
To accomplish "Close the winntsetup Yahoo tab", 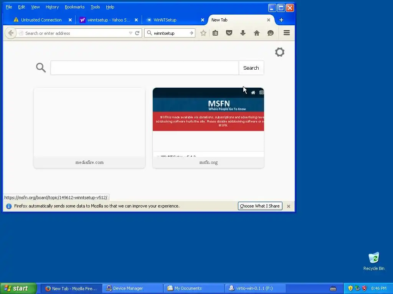I will pos(136,20).
